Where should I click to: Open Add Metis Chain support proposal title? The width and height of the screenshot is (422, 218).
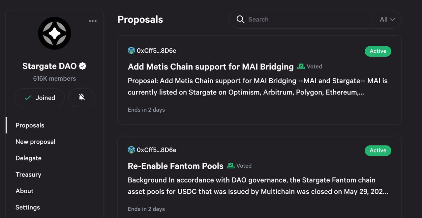[x=211, y=67]
